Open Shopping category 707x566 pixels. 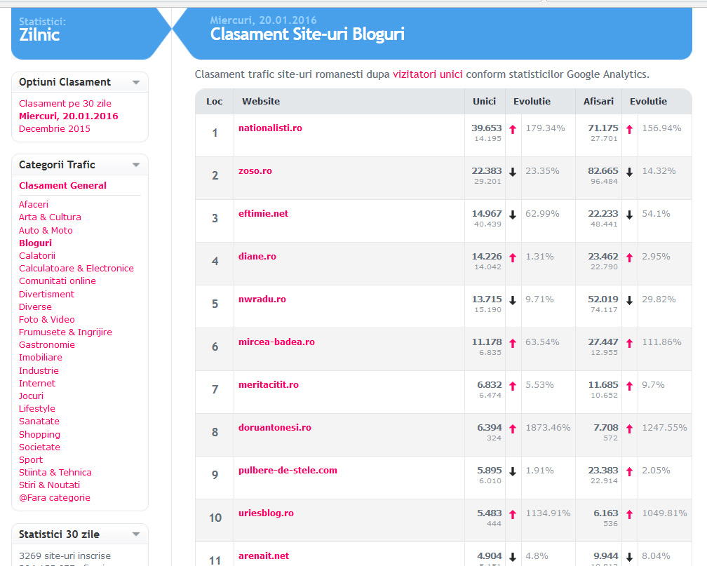(x=40, y=434)
